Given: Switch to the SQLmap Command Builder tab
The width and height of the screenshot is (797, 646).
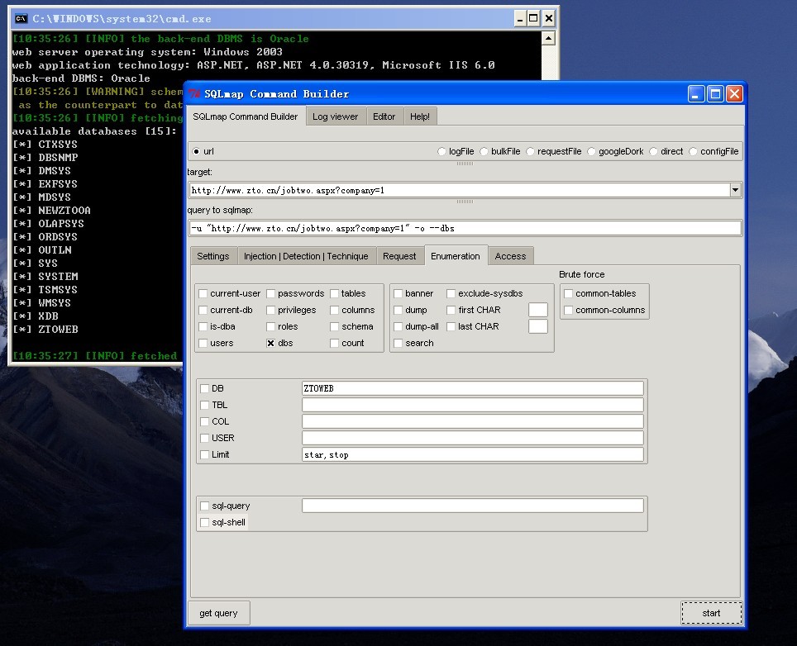Looking at the screenshot, I should [x=246, y=116].
